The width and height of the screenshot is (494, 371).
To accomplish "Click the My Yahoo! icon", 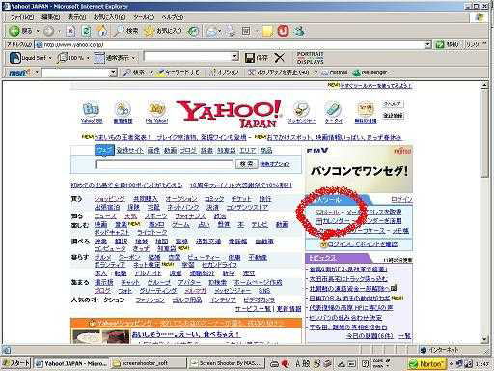I will (x=156, y=112).
